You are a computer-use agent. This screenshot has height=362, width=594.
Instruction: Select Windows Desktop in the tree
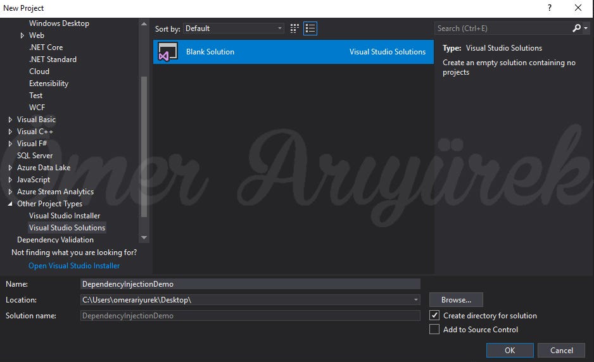pyautogui.click(x=59, y=23)
